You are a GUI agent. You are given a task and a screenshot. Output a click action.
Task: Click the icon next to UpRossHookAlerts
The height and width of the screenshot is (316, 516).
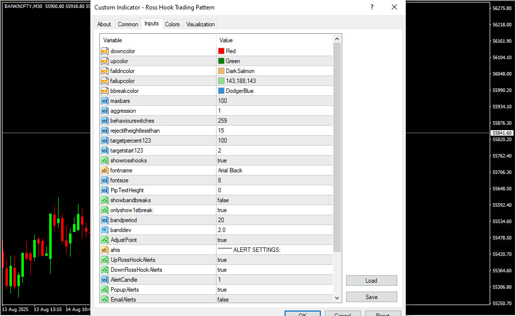click(x=105, y=260)
